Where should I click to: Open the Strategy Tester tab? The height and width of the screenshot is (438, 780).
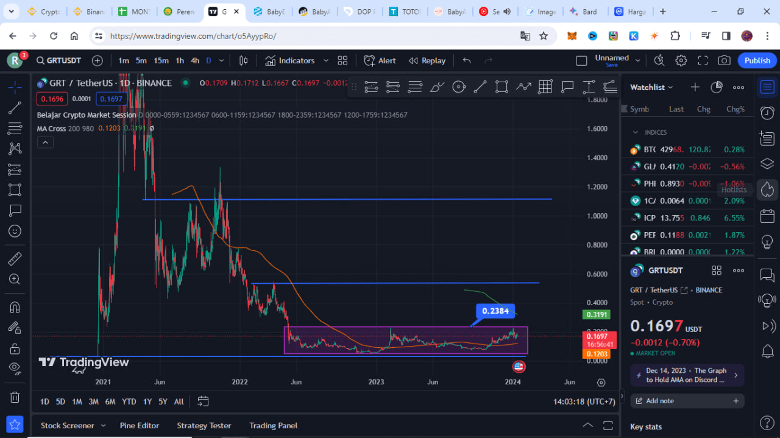pos(204,425)
